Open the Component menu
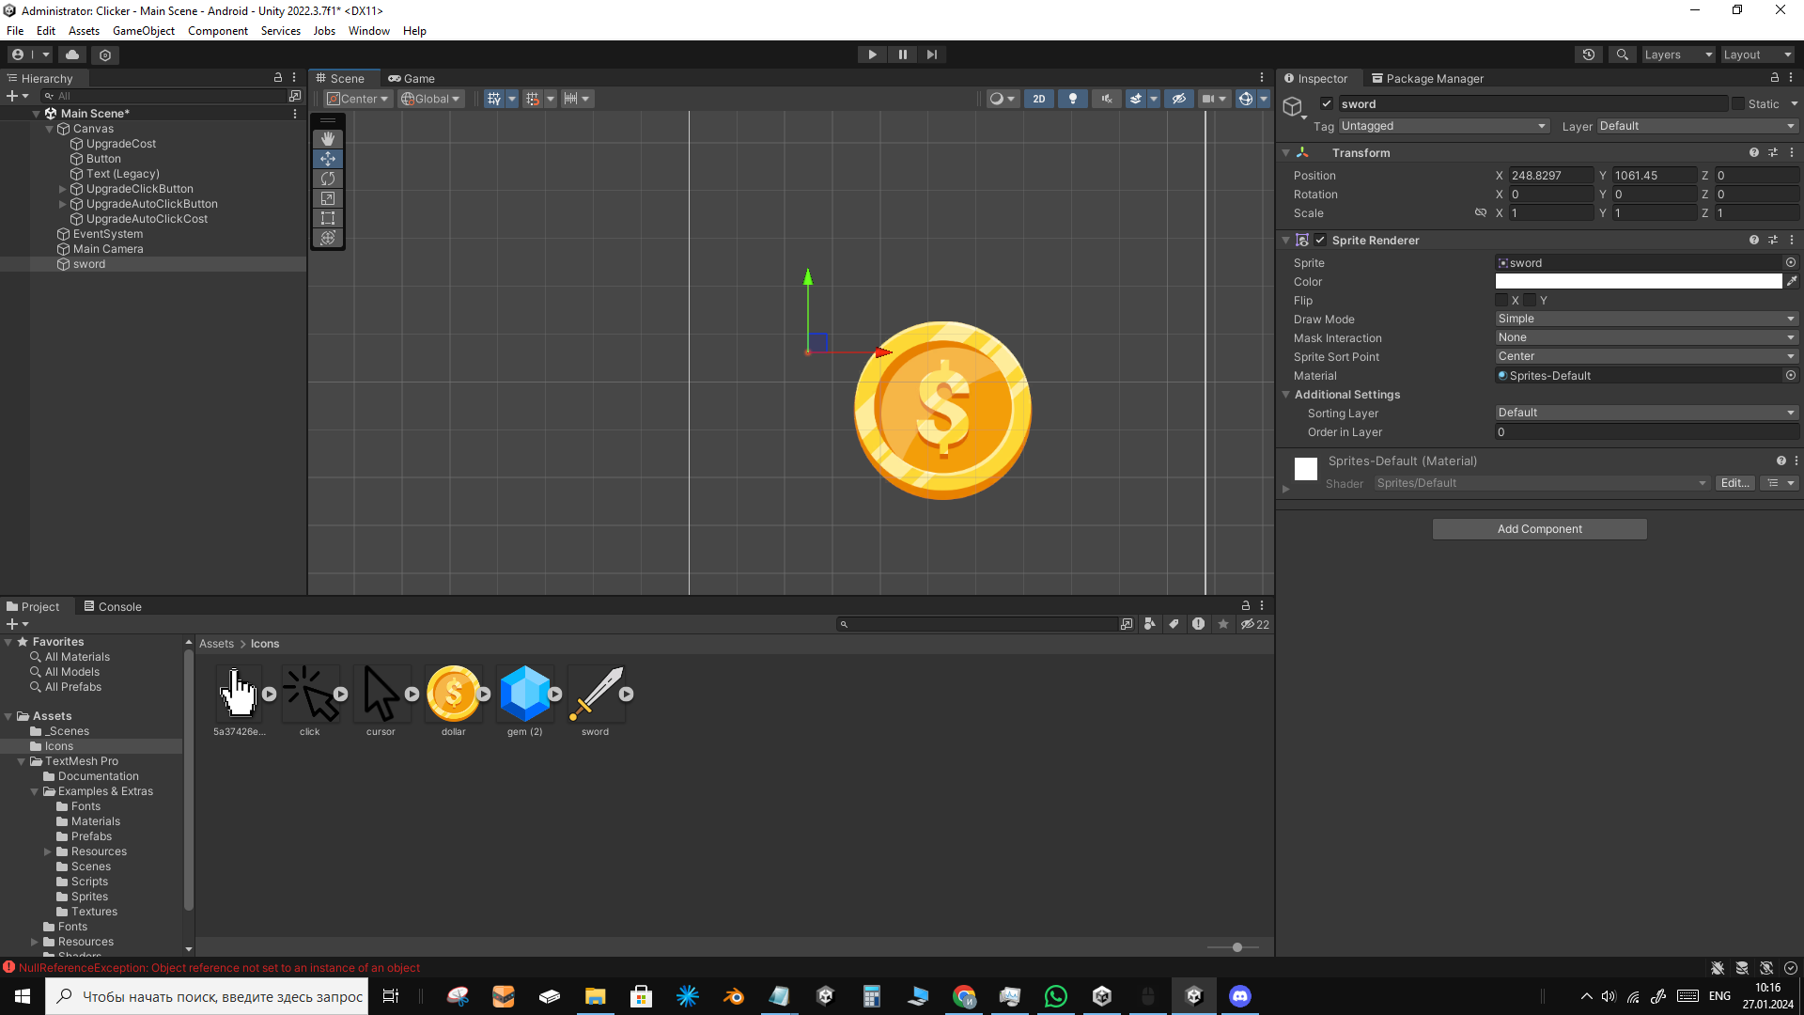 (x=218, y=31)
